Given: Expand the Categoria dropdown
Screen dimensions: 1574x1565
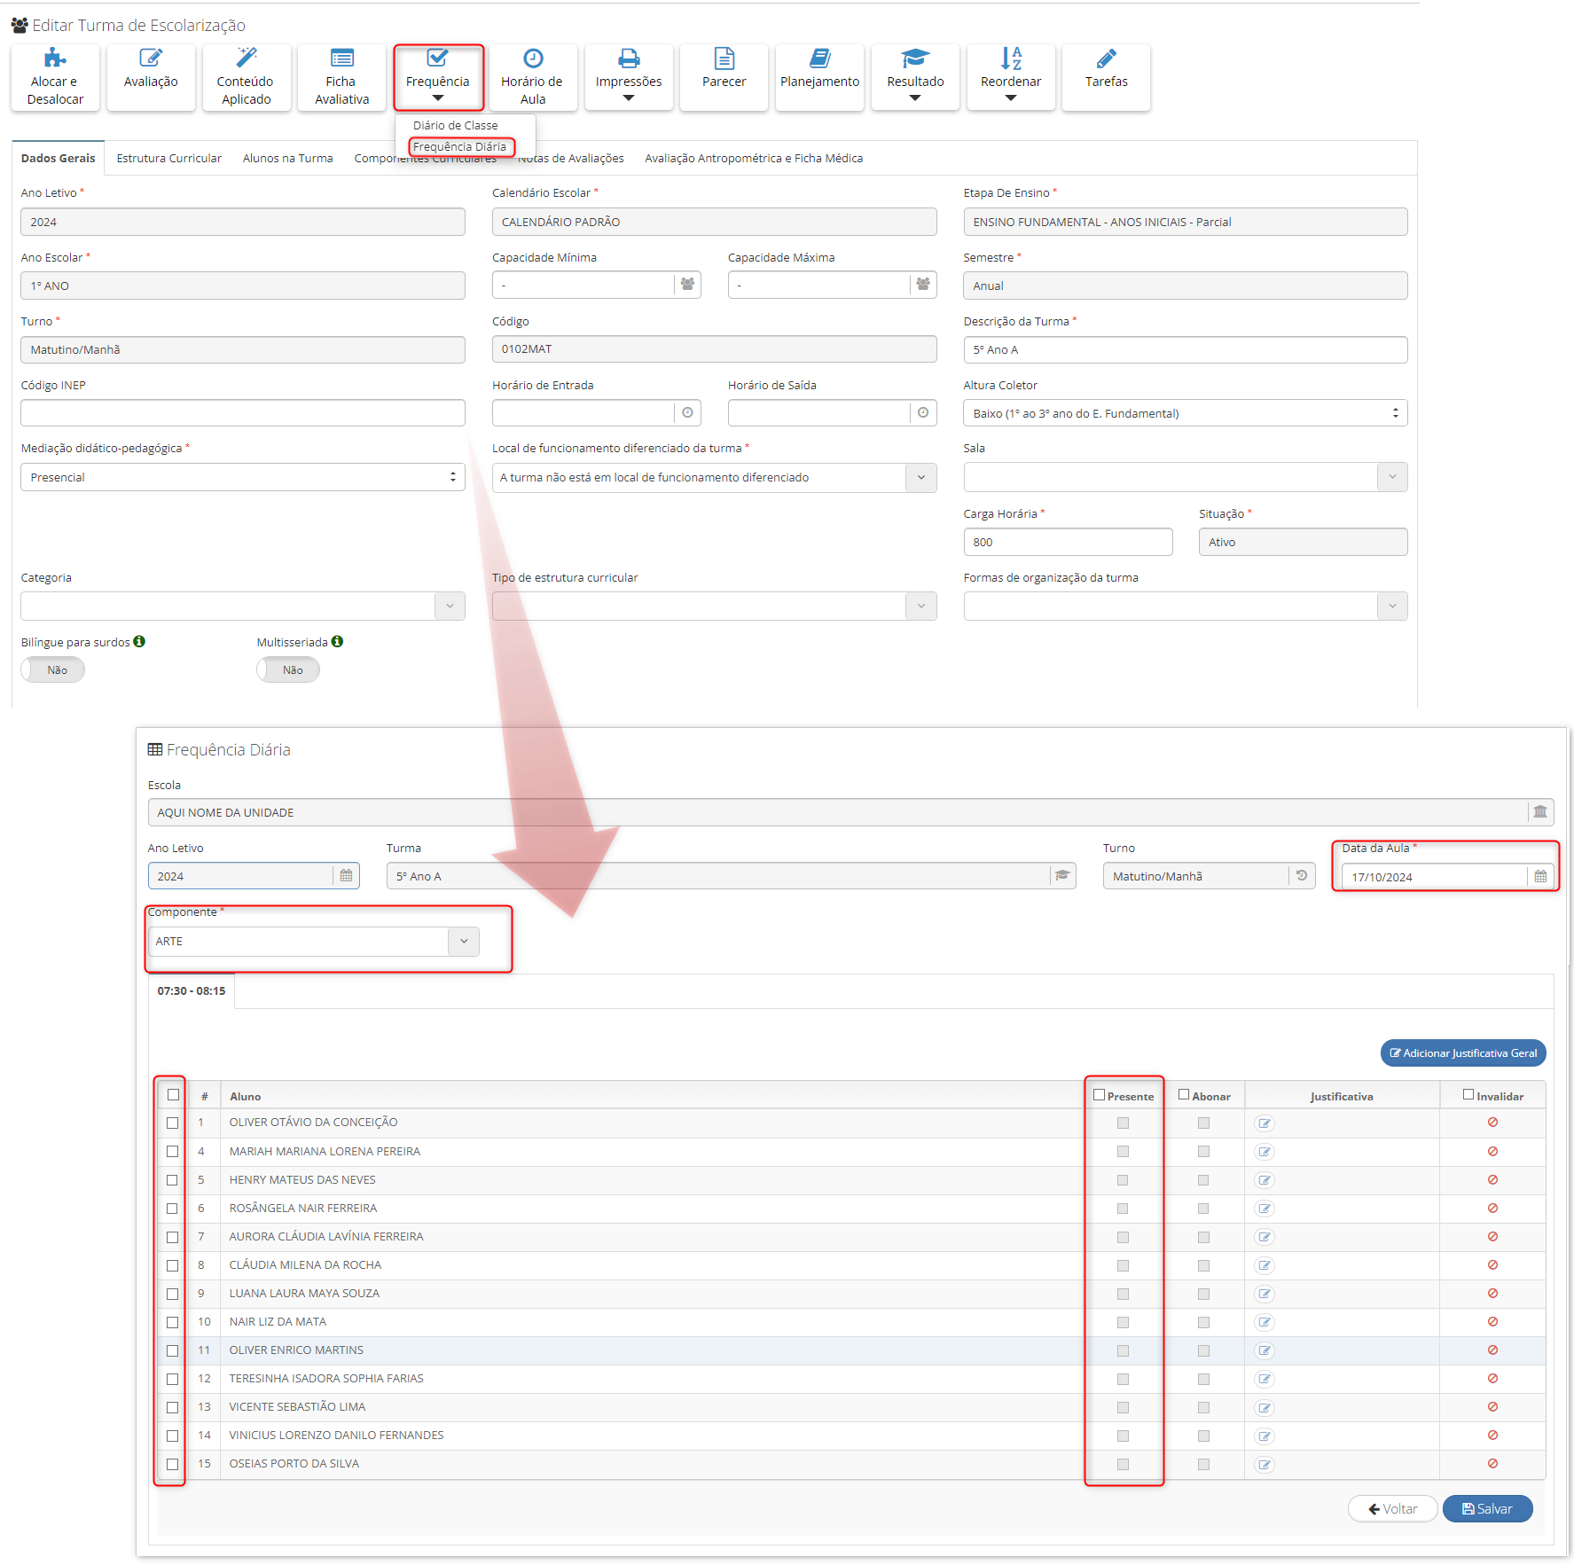Looking at the screenshot, I should pyautogui.click(x=450, y=606).
